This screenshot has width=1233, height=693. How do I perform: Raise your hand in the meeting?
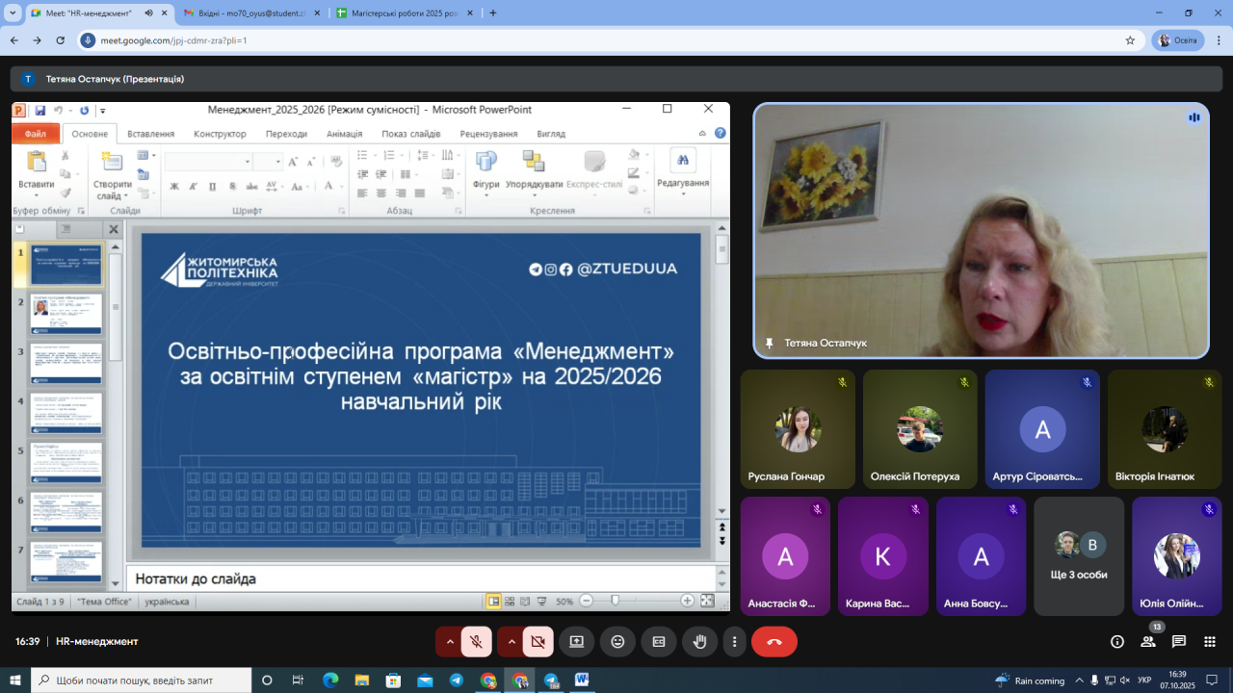click(x=700, y=642)
